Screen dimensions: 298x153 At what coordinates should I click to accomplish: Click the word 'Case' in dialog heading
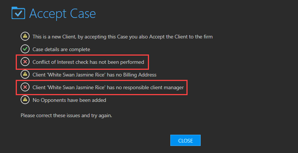tap(83, 14)
